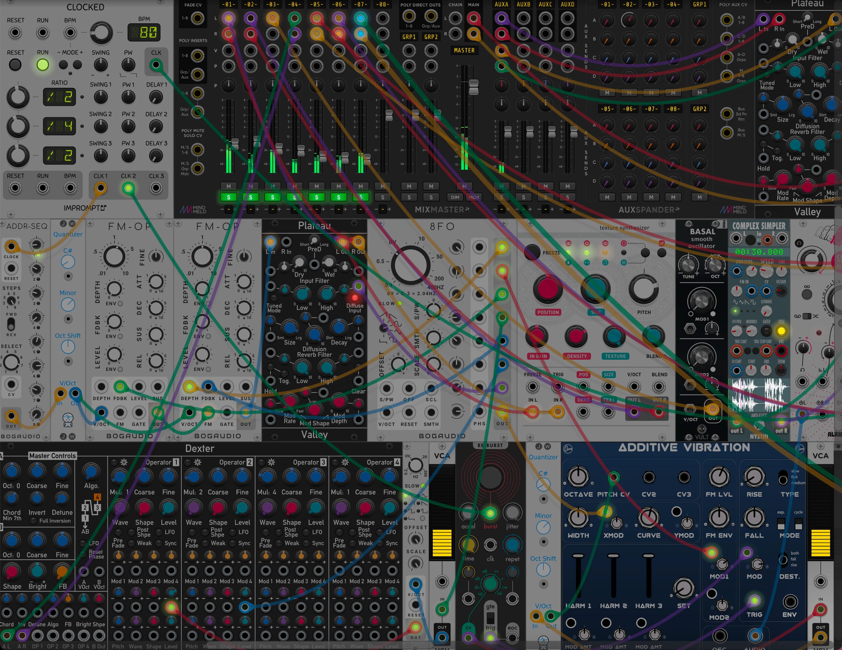Flip the gte/trig switch on RE BURST
The image size is (842, 650).
pyautogui.click(x=491, y=618)
